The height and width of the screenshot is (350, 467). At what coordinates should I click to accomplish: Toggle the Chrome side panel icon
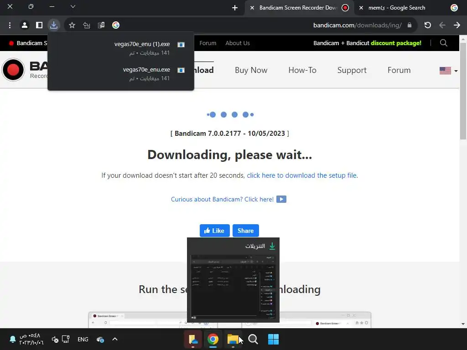coord(39,26)
